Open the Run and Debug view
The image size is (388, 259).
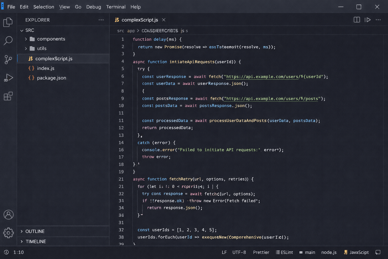pyautogui.click(x=8, y=78)
